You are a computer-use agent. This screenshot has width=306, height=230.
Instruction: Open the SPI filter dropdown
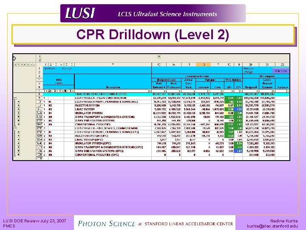pyautogui.click(x=232, y=91)
